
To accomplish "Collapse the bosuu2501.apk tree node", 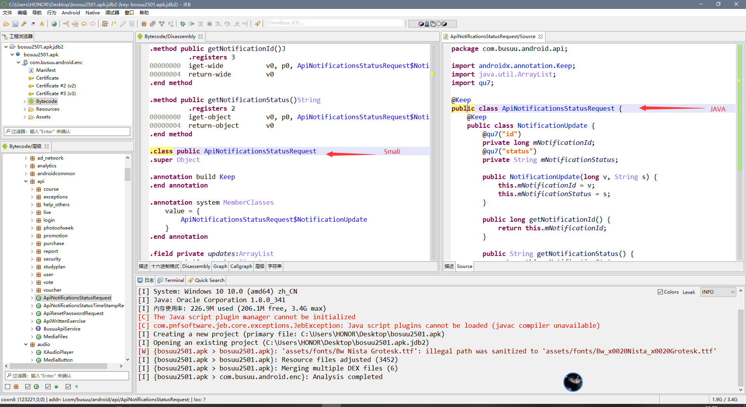I will [x=12, y=55].
